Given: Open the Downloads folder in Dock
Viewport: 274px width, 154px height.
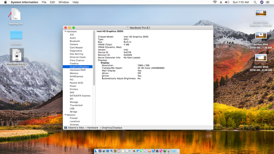Looking at the screenshot, I should click(x=174, y=151).
